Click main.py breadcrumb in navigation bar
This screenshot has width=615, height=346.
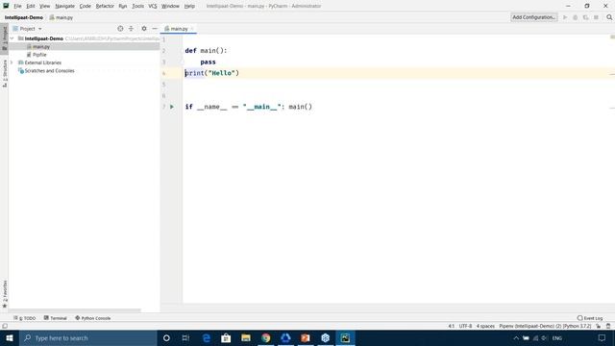61,17
